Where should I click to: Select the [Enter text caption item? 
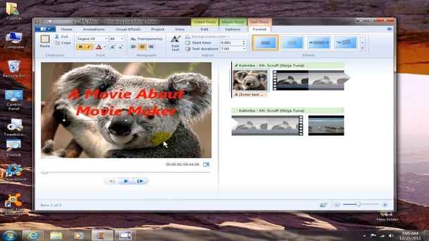point(249,94)
